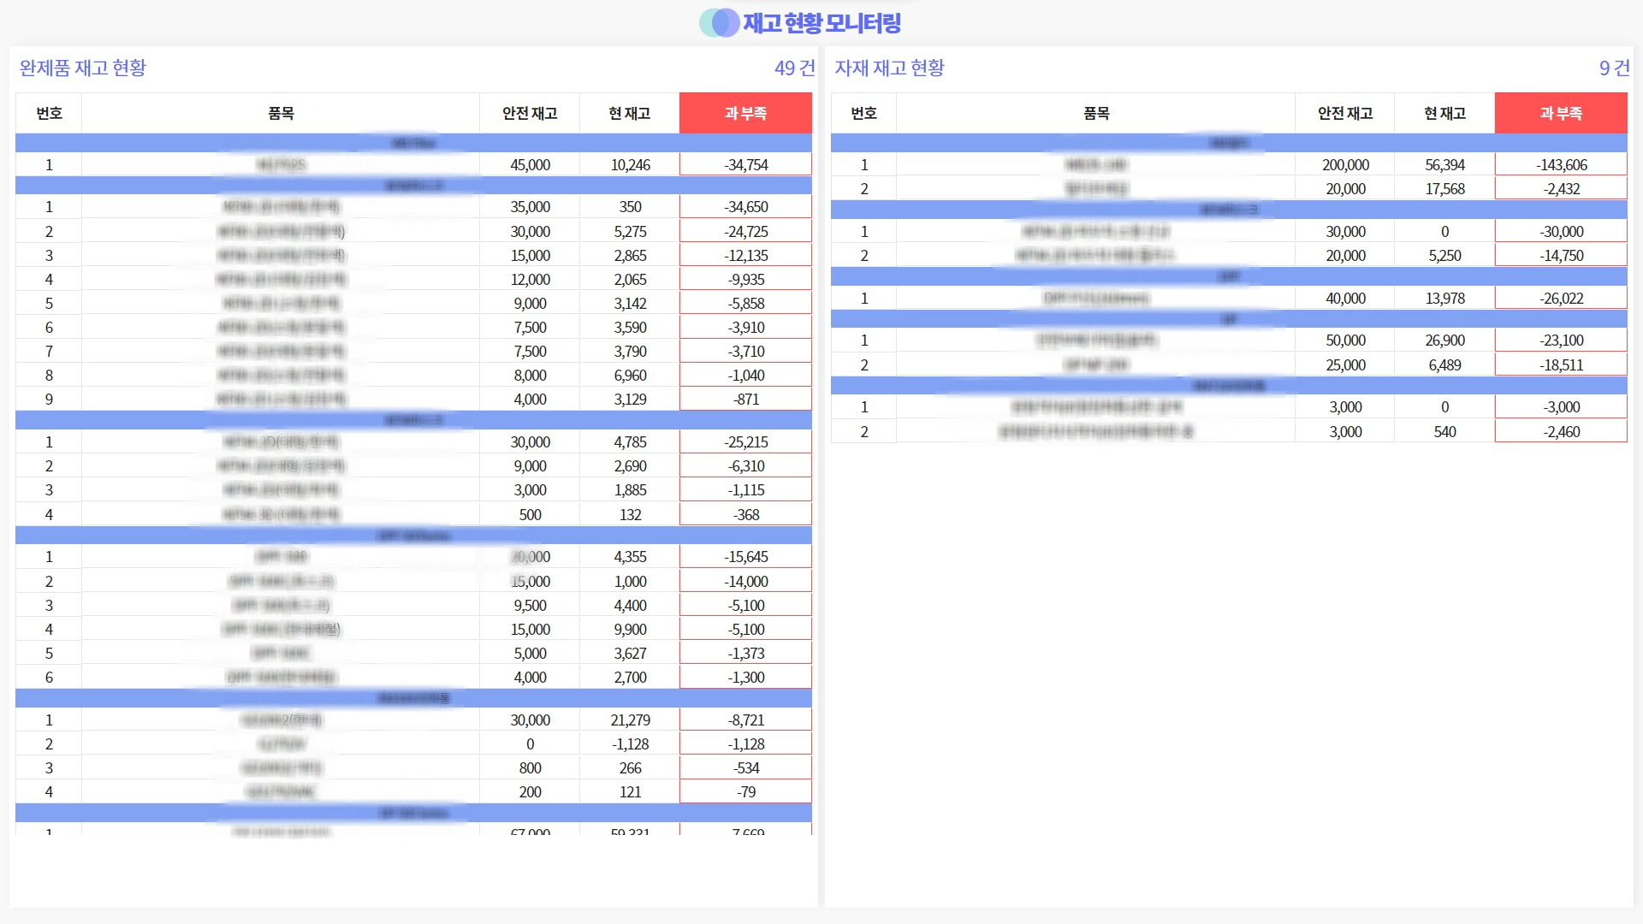Click the -871 shortage value
Viewport: 1643px width, 924px height.
[745, 399]
